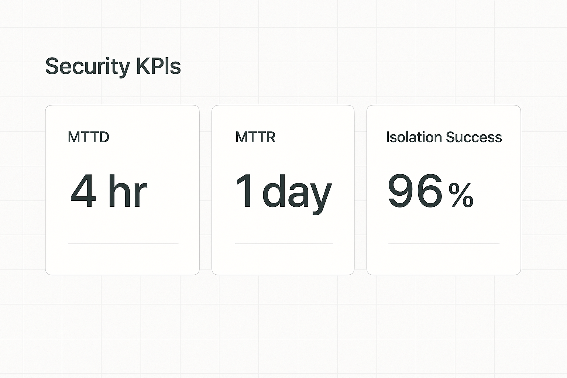Image resolution: width=567 pixels, height=378 pixels.
Task: Click the digit 4 in MTTD value
Action: point(83,191)
